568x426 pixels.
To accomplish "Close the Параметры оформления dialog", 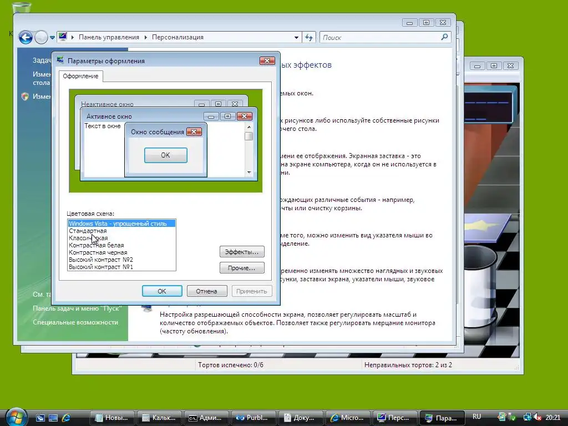I will (267, 61).
